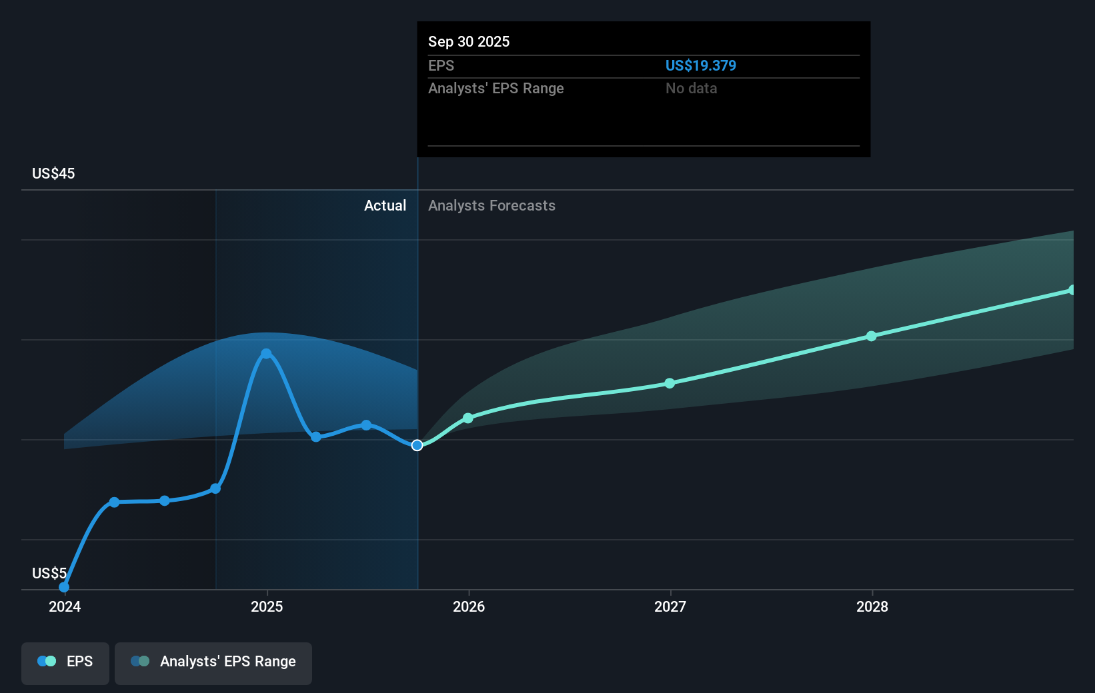Screen dimensions: 1095x693
Task: Click the tooltip 'Analysts' EPS Range' label
Action: point(495,88)
